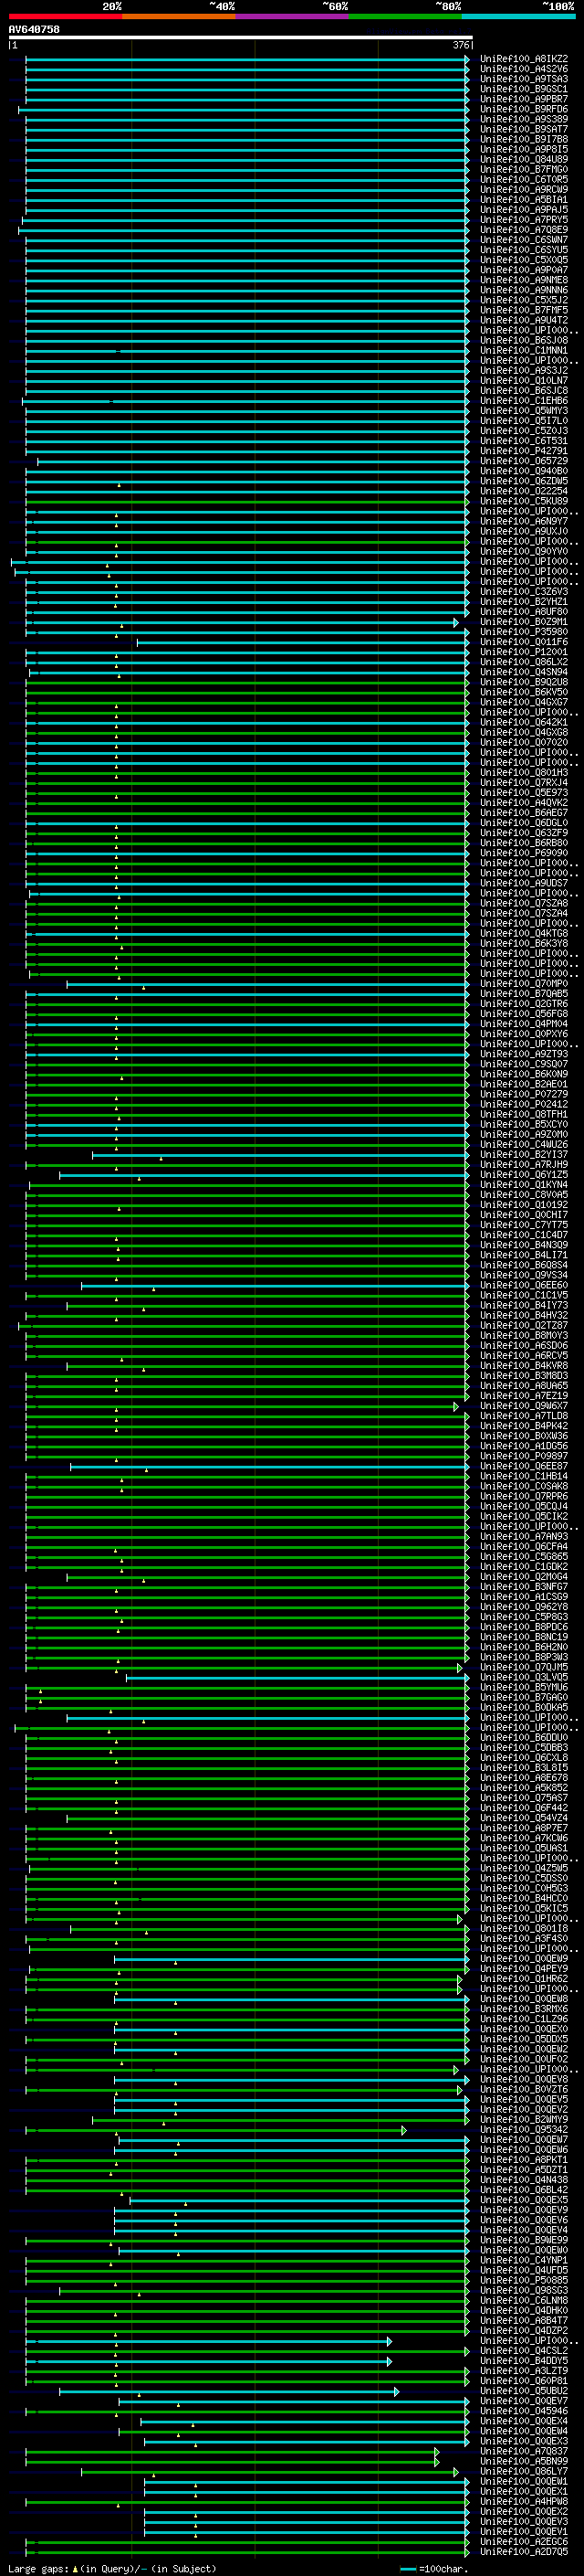The height and width of the screenshot is (2576, 584).
Task: Click the green arrowhead ending the UniRef100_A7Q837 row
Action: (x=436, y=2451)
